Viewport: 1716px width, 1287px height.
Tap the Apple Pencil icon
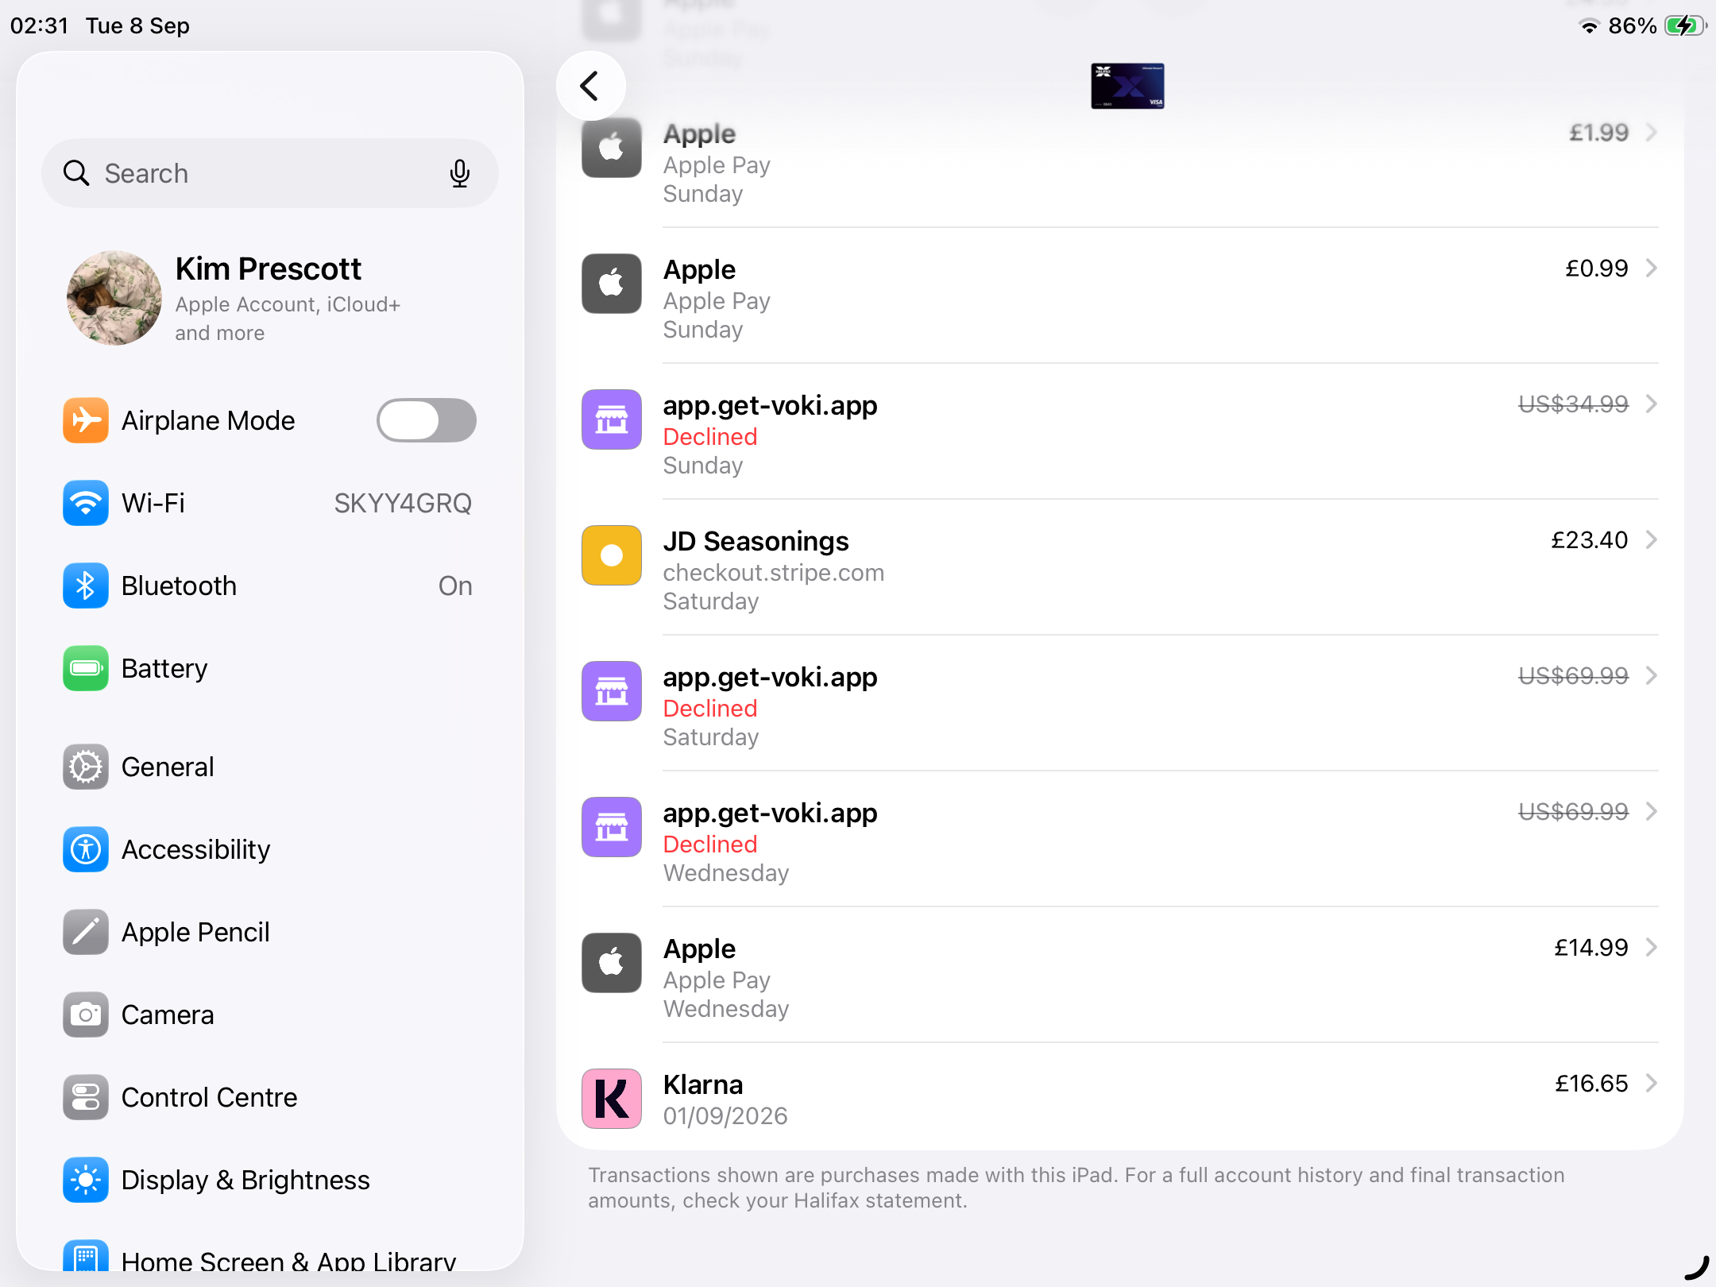[86, 932]
